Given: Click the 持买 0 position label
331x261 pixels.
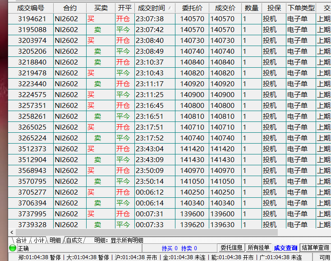Looking at the screenshot, I should [x=169, y=248].
